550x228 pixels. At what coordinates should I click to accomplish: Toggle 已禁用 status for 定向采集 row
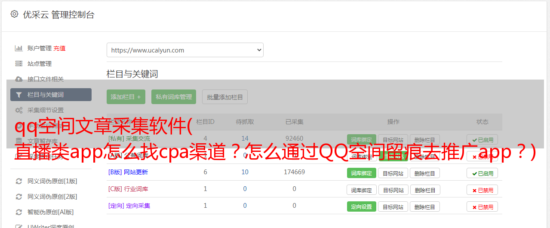pos(482,206)
